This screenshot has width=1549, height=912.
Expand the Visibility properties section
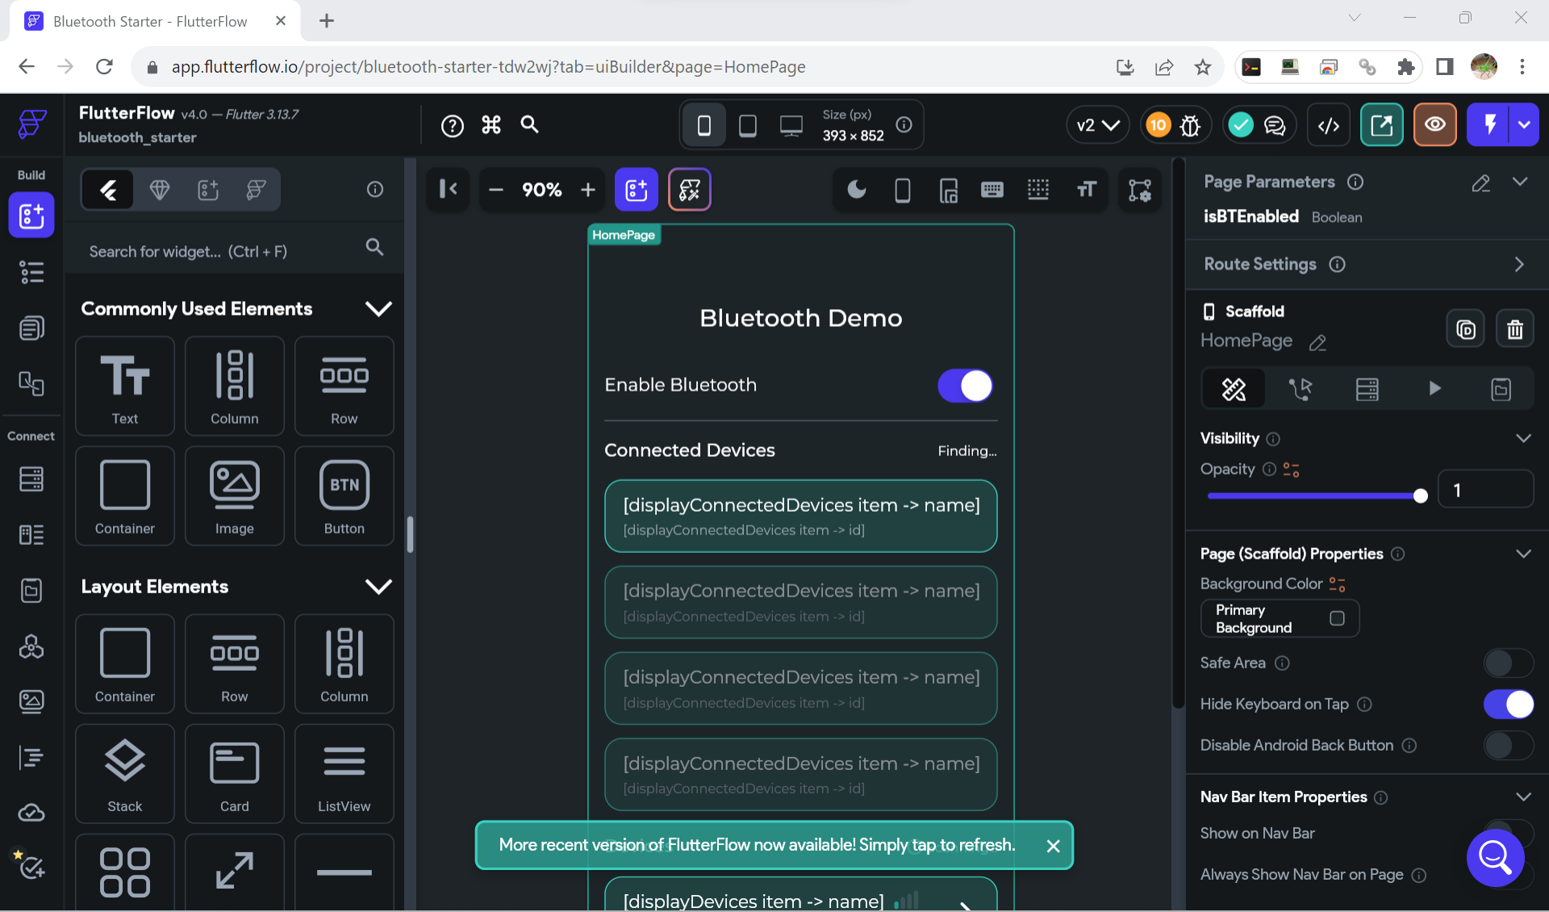(x=1525, y=437)
